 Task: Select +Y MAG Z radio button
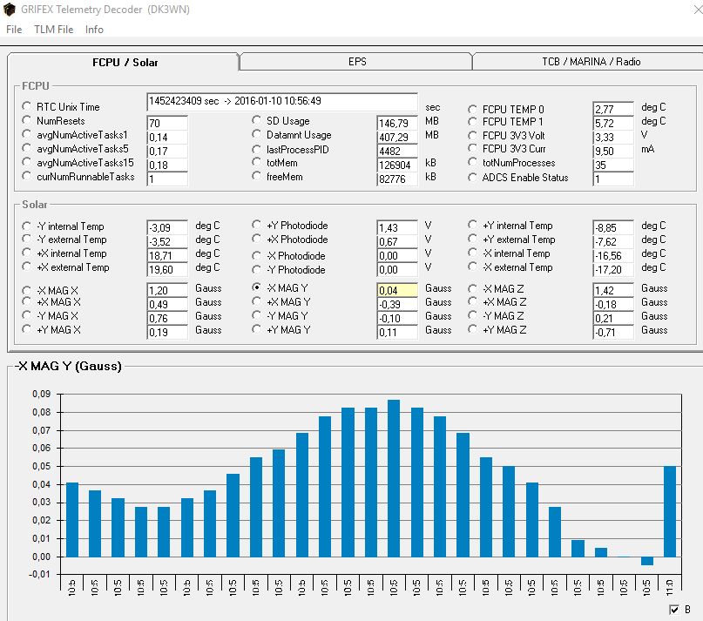click(x=472, y=329)
